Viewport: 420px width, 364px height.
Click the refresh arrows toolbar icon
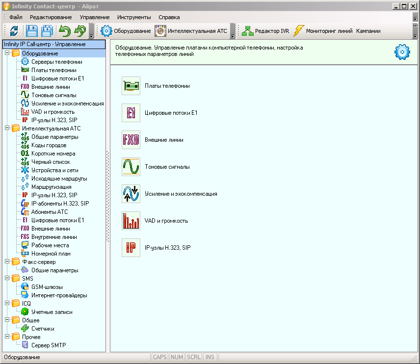click(x=14, y=31)
